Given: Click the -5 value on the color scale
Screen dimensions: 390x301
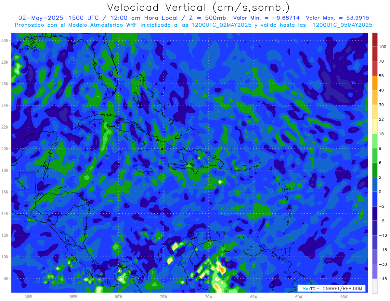Looking at the screenshot, I should click(382, 221).
